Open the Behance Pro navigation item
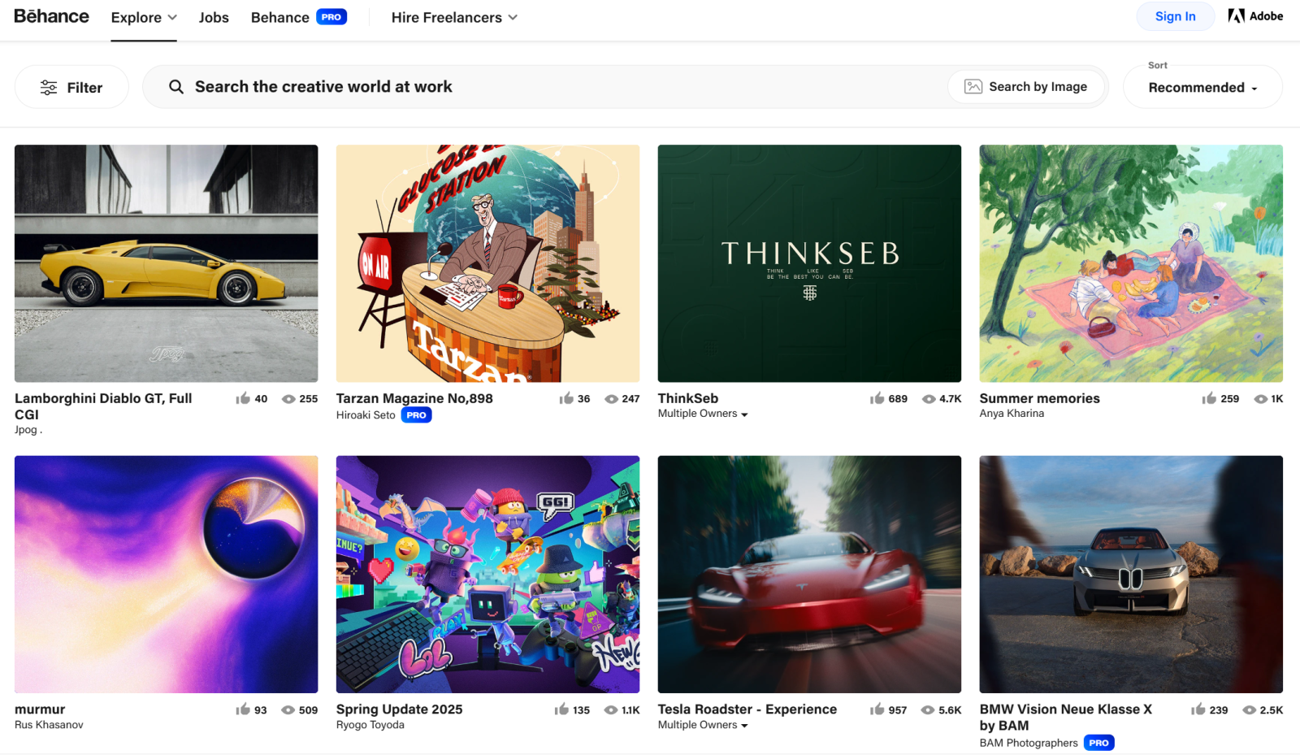The height and width of the screenshot is (755, 1300). (x=298, y=17)
